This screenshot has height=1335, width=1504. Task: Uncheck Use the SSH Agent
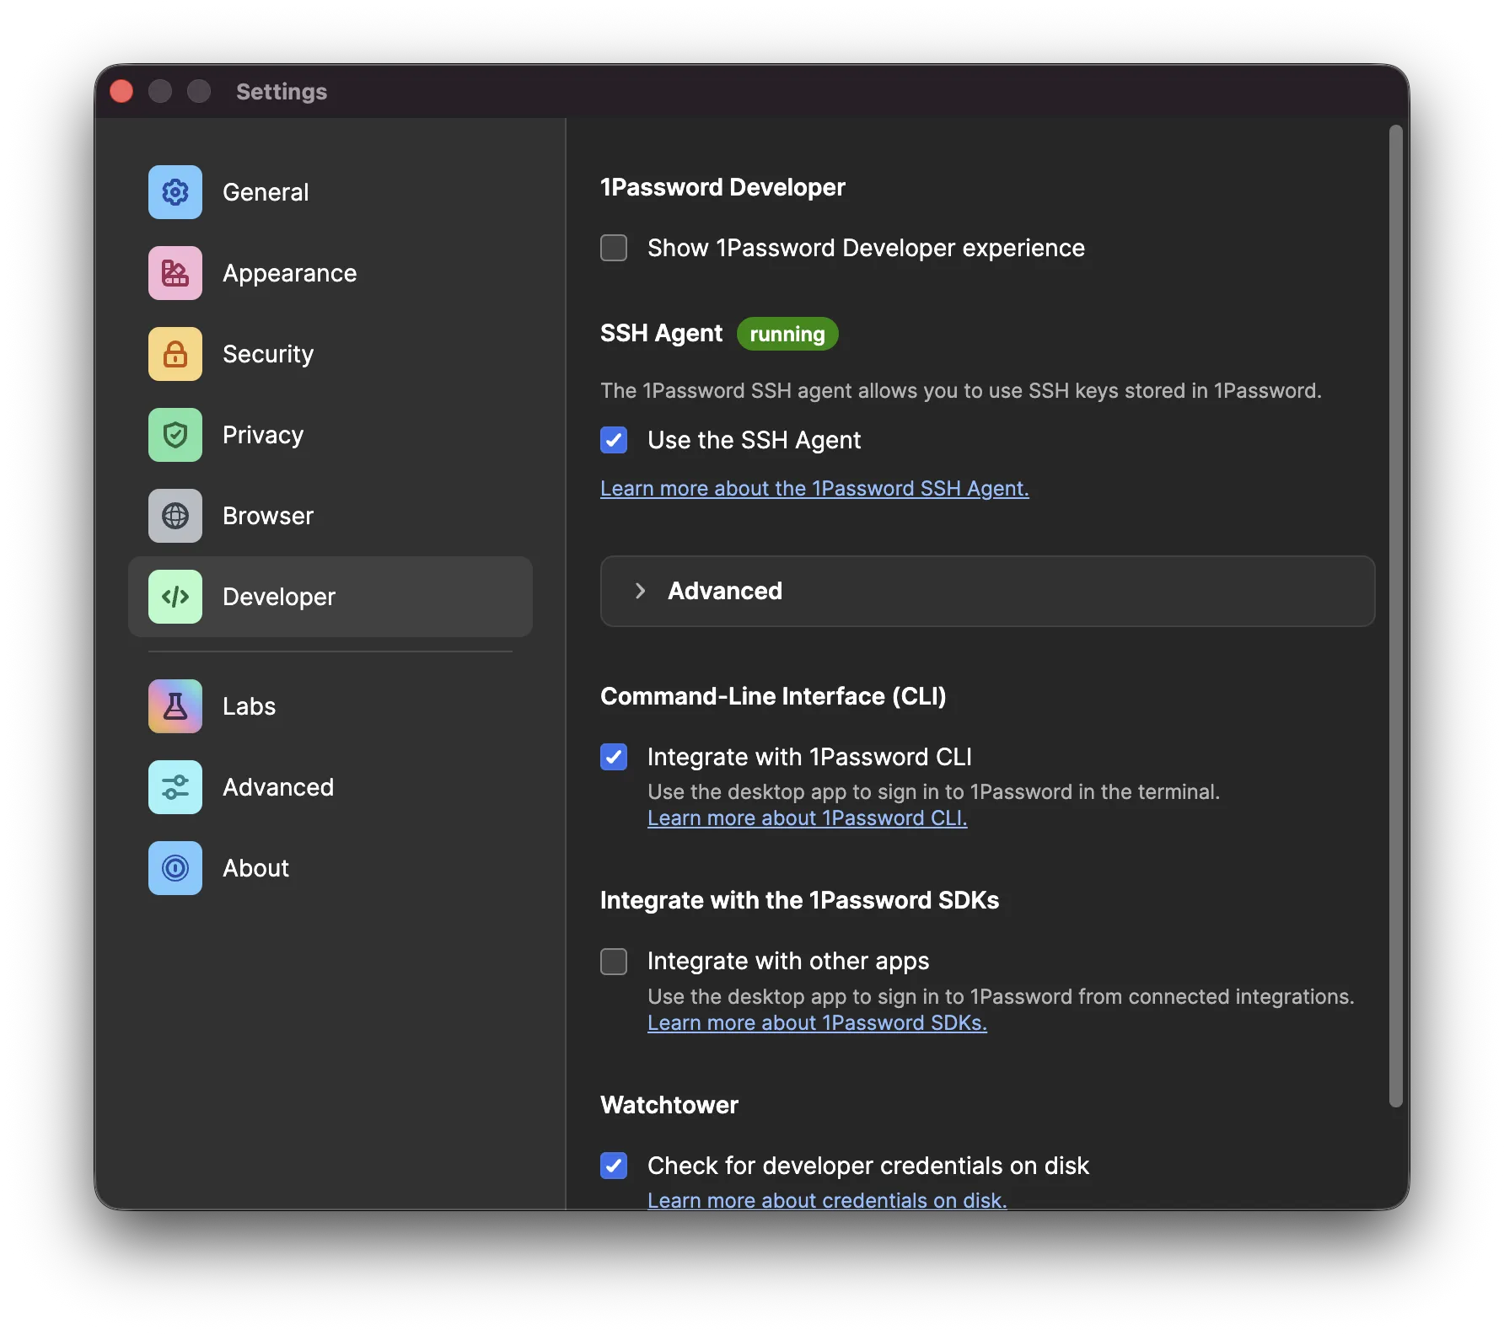point(614,440)
